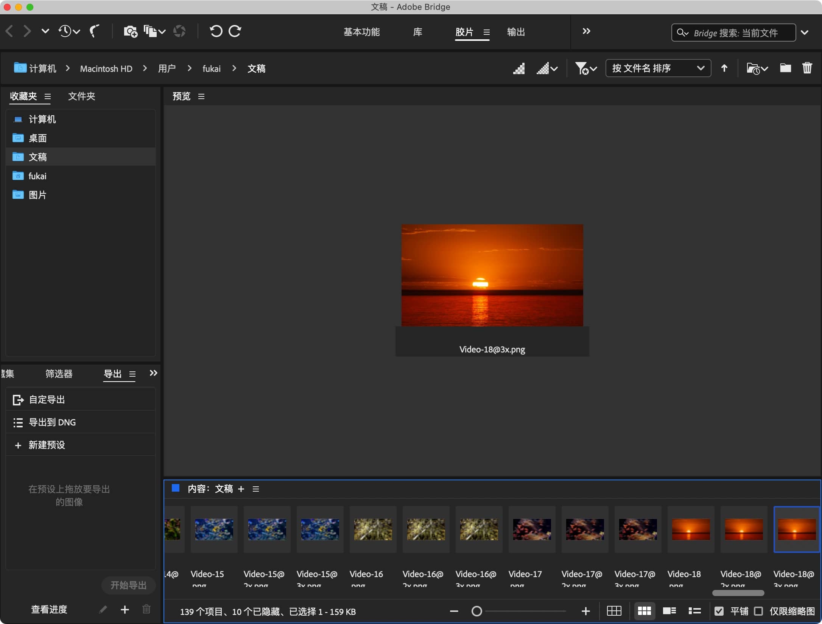Screen dimensions: 822x624
Task: Go forward to the next folder
Action: tap(27, 31)
